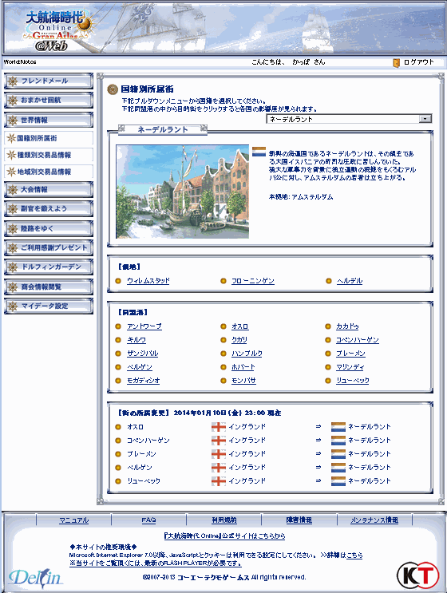Click the Amsterdam harbor illustration

[182, 192]
